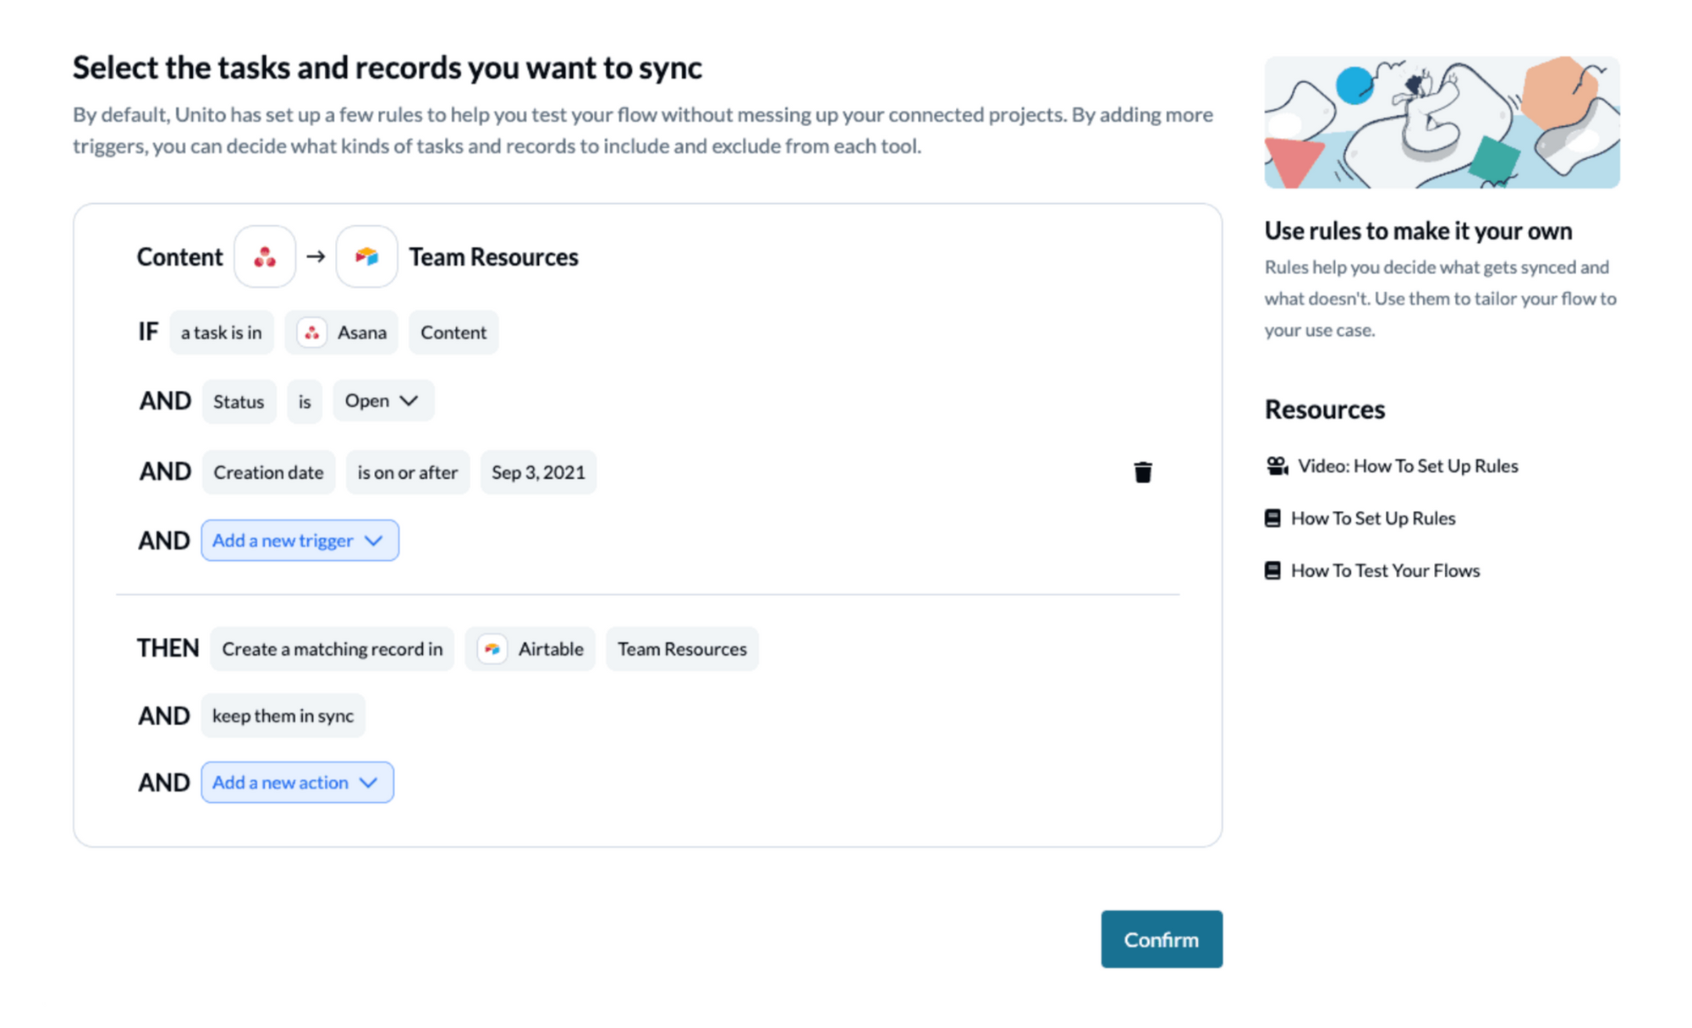Open the How To Set Up Rules article link
The width and height of the screenshot is (1692, 1028).
coord(1373,518)
